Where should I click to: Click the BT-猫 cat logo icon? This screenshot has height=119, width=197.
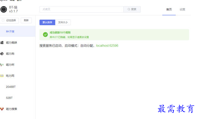tap(4, 9)
